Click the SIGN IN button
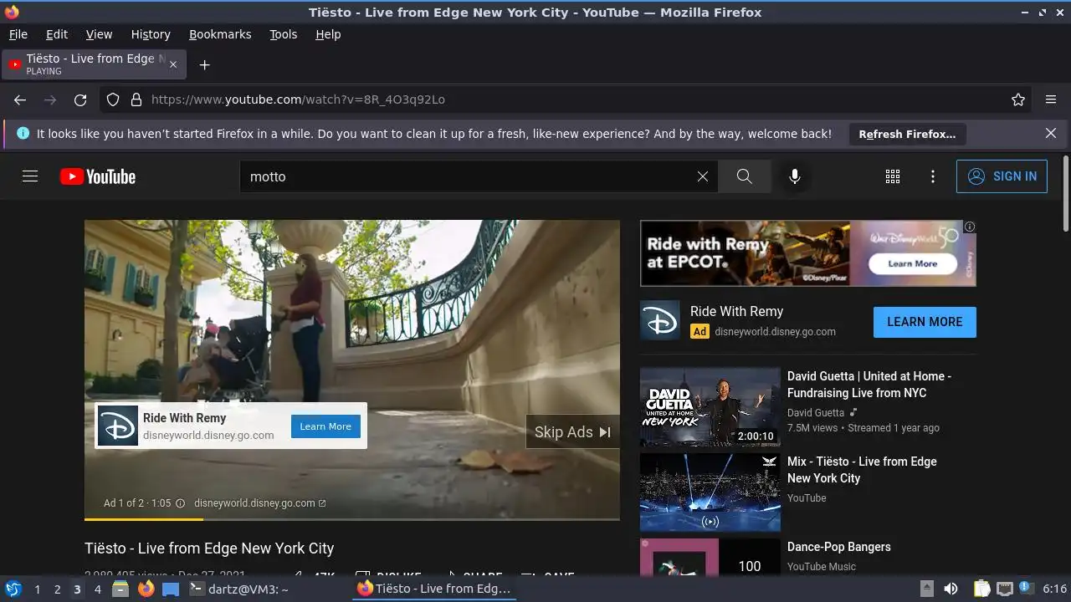The width and height of the screenshot is (1071, 602). point(1002,176)
